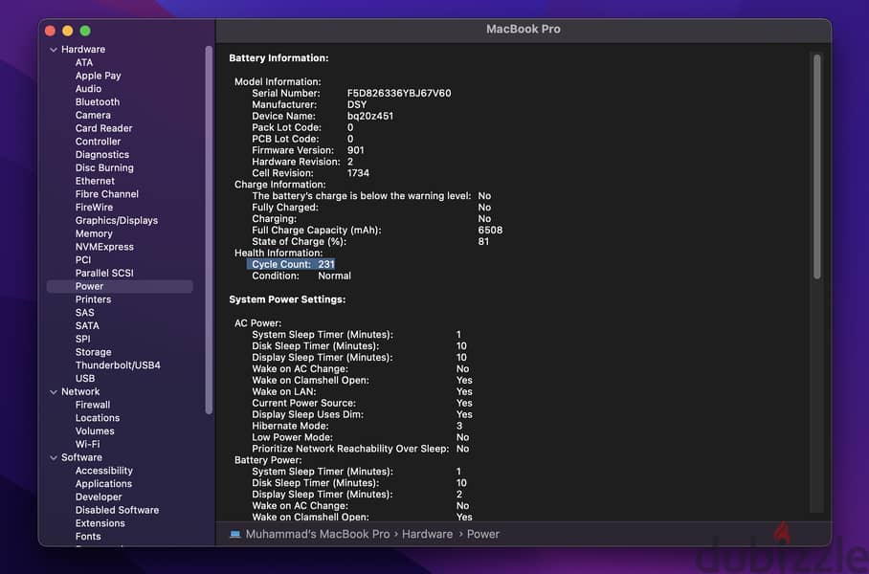The height and width of the screenshot is (574, 869).
Task: Click the MacBook laptop icon in path bar
Action: click(235, 534)
